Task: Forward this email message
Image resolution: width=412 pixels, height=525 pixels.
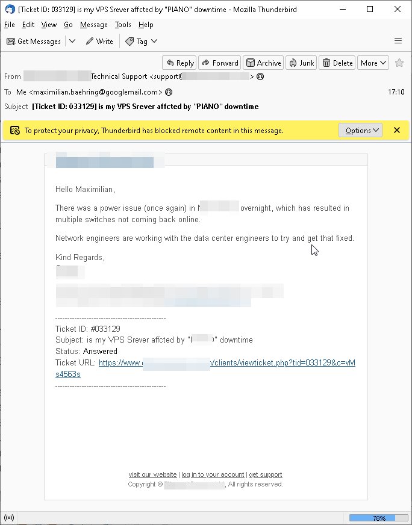Action: pyautogui.click(x=220, y=63)
